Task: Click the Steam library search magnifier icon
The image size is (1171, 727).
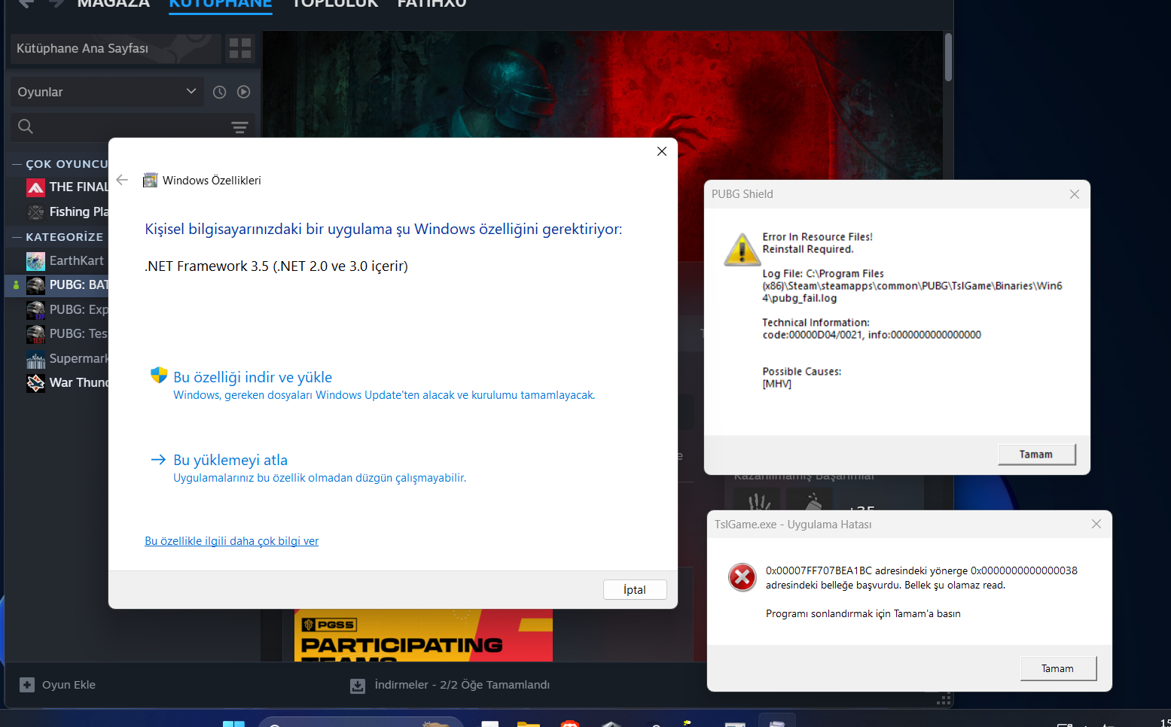Action: click(x=26, y=126)
